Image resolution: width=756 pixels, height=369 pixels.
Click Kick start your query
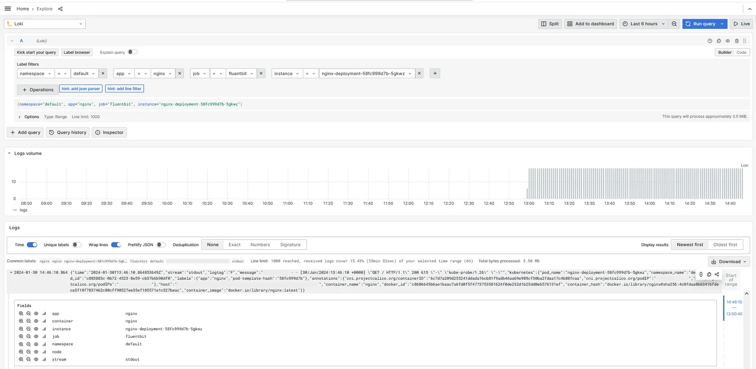[x=36, y=52]
